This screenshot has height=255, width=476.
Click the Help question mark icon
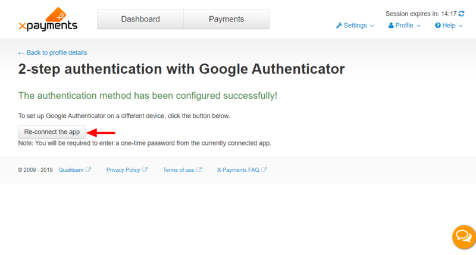point(438,26)
